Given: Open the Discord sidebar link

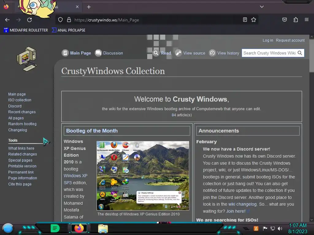Looking at the screenshot, I should 15,106.
